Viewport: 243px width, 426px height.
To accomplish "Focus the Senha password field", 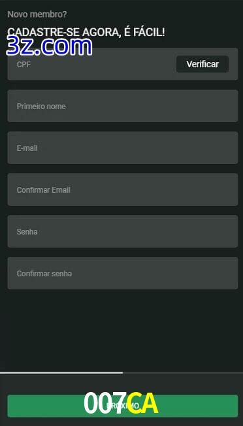I will (x=123, y=231).
